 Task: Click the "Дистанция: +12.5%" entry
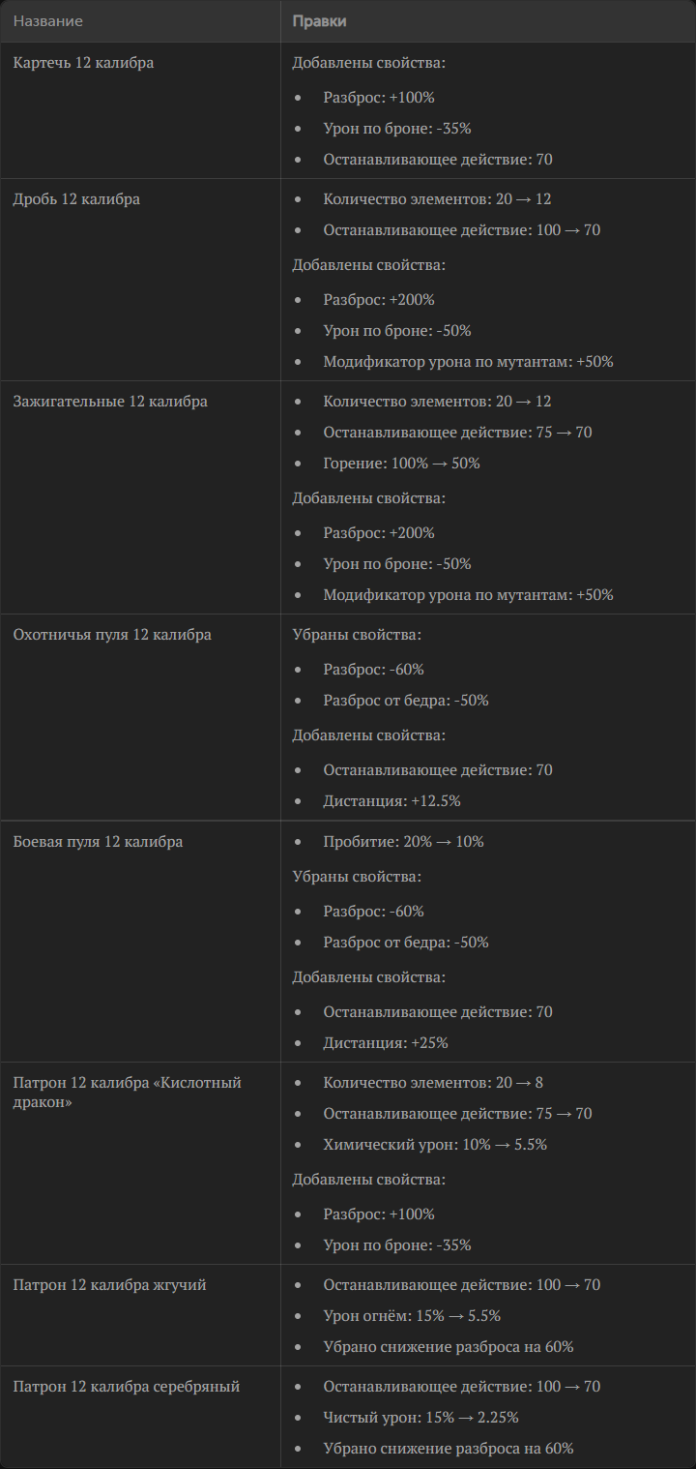click(391, 801)
